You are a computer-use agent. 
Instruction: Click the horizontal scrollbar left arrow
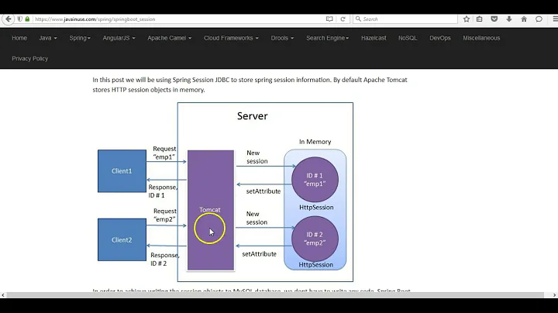click(x=3, y=295)
